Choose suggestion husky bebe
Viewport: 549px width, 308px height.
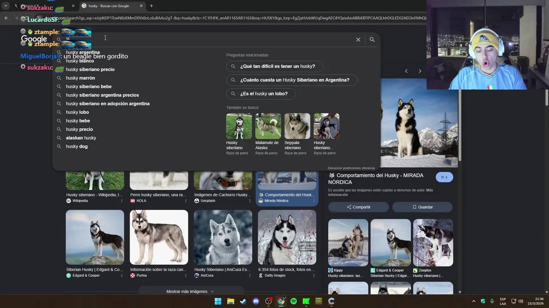pyautogui.click(x=78, y=121)
